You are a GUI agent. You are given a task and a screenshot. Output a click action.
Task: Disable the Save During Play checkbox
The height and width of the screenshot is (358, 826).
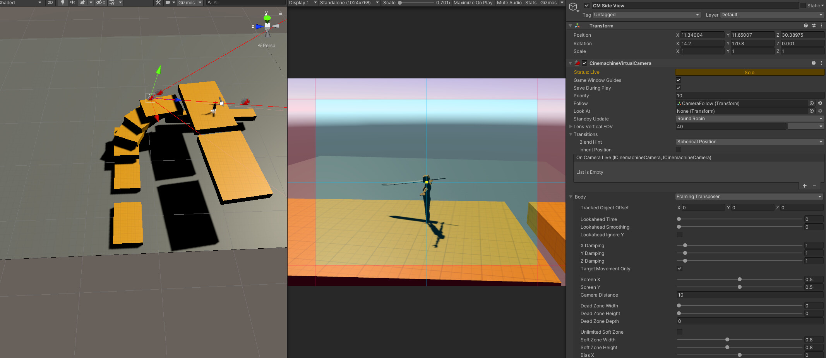679,88
